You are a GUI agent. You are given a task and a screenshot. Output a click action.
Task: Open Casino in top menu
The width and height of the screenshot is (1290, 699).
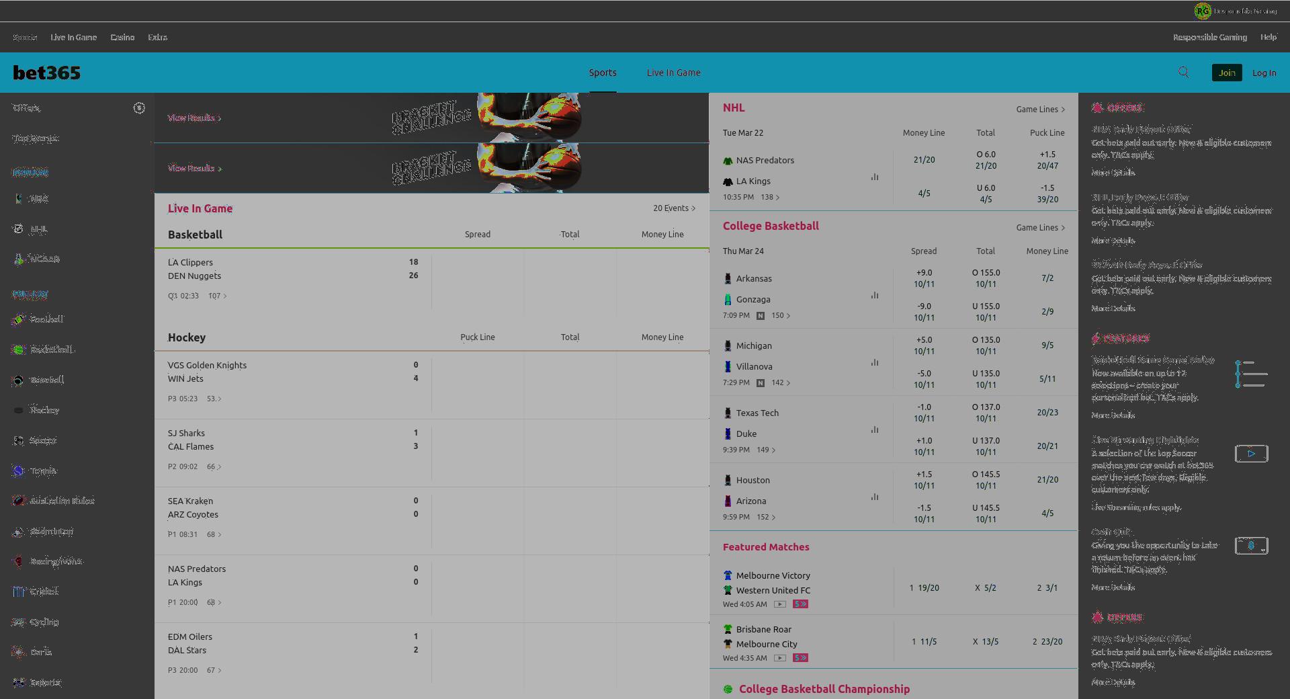point(122,37)
